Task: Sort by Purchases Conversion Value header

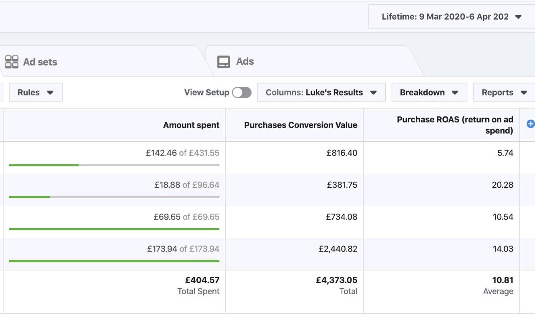Action: click(x=301, y=125)
